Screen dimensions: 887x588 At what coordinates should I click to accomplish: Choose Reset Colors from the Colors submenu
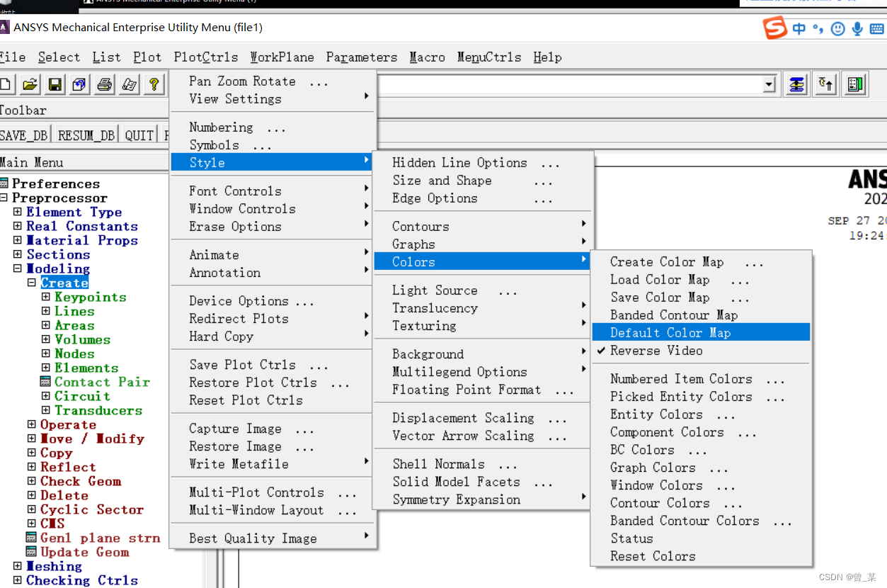point(653,556)
